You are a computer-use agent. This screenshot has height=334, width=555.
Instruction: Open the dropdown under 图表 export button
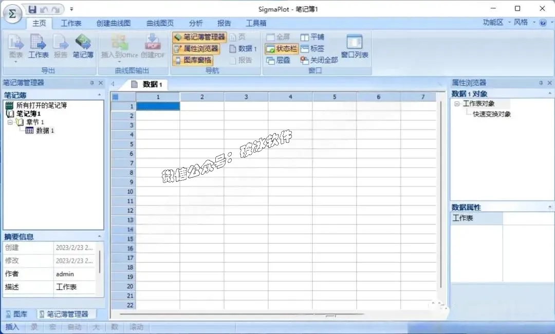point(15,62)
